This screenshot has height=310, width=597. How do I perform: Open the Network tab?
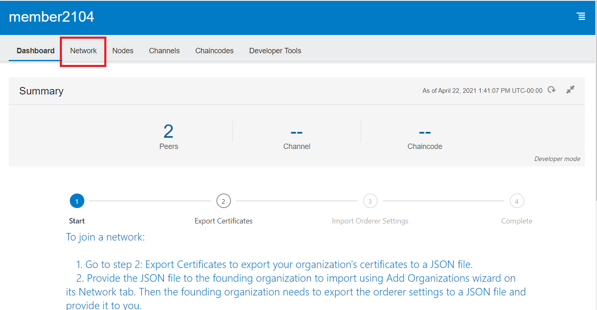[x=83, y=51]
